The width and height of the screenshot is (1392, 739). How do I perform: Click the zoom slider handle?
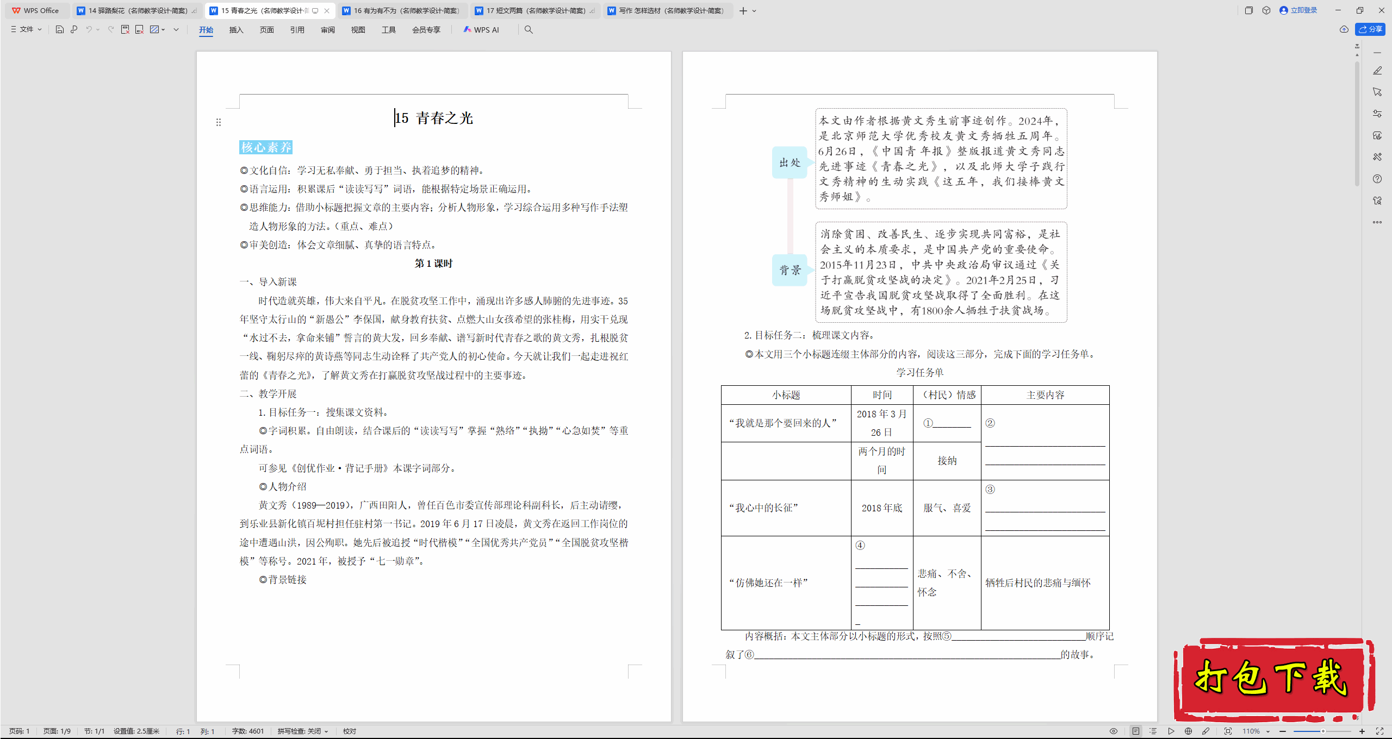(1323, 731)
